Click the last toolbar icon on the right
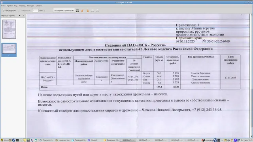Image resolution: width=253 pixels, height=142 pixels. coord(98,11)
